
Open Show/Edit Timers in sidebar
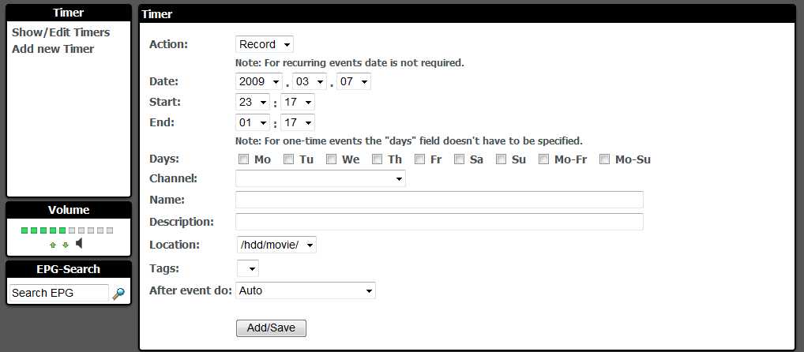tap(61, 32)
